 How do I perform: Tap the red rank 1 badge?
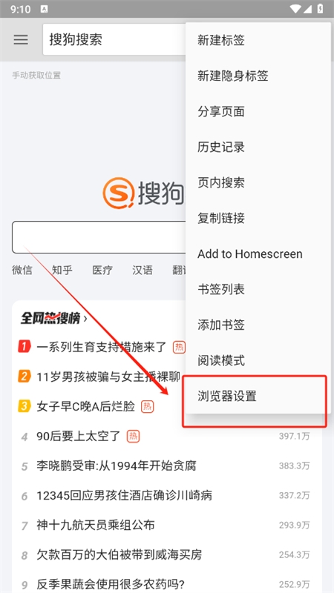[24, 346]
